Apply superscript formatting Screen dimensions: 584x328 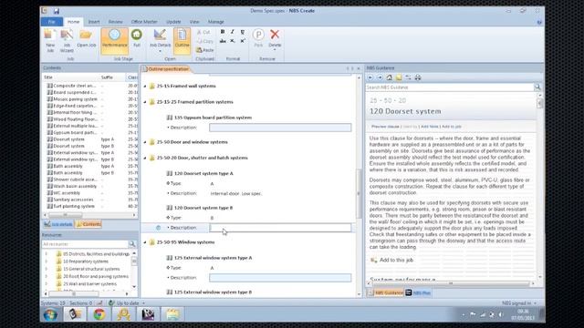coord(243,41)
